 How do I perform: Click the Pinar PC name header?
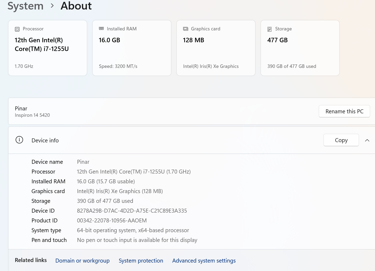pyautogui.click(x=21, y=109)
